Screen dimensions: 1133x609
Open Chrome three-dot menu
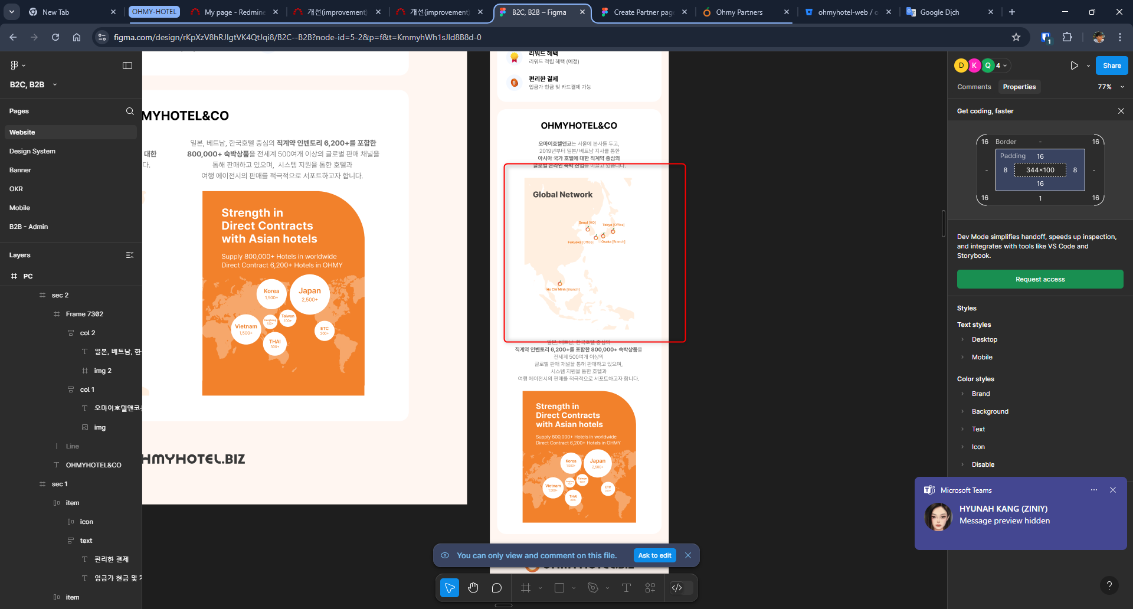pyautogui.click(x=1120, y=37)
